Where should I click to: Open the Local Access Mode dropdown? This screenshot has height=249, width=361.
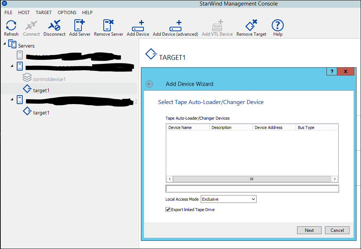click(229, 199)
